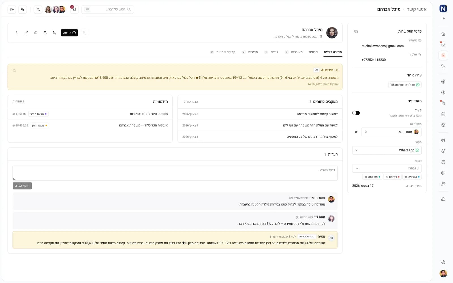Image resolution: width=453 pixels, height=283 pixels.
Task: Copy contact details using the copy icon
Action: click(356, 31)
